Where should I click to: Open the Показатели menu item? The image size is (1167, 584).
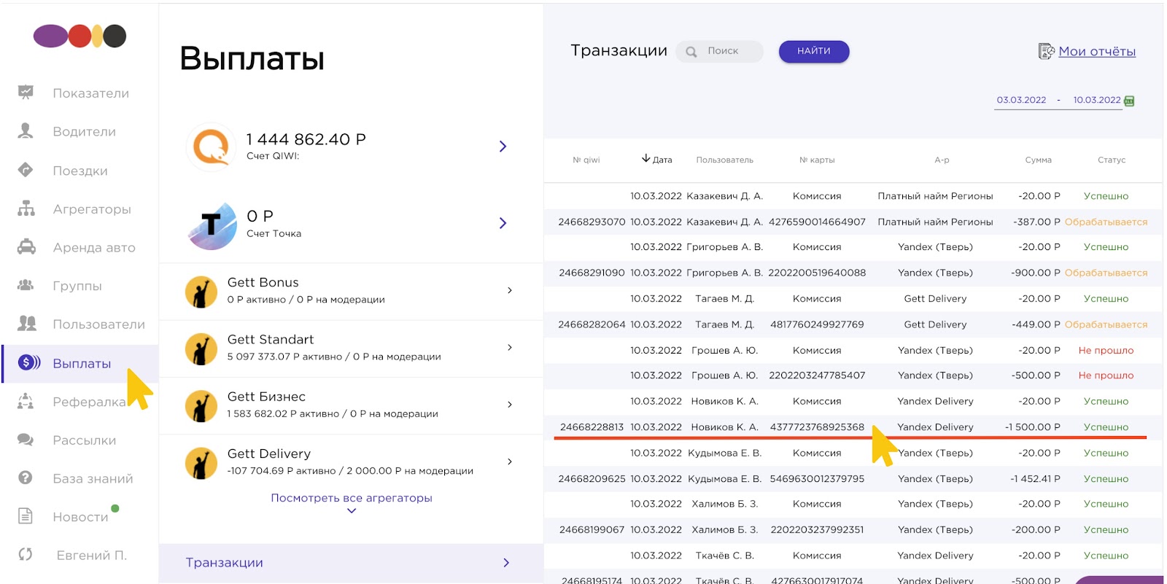point(90,93)
